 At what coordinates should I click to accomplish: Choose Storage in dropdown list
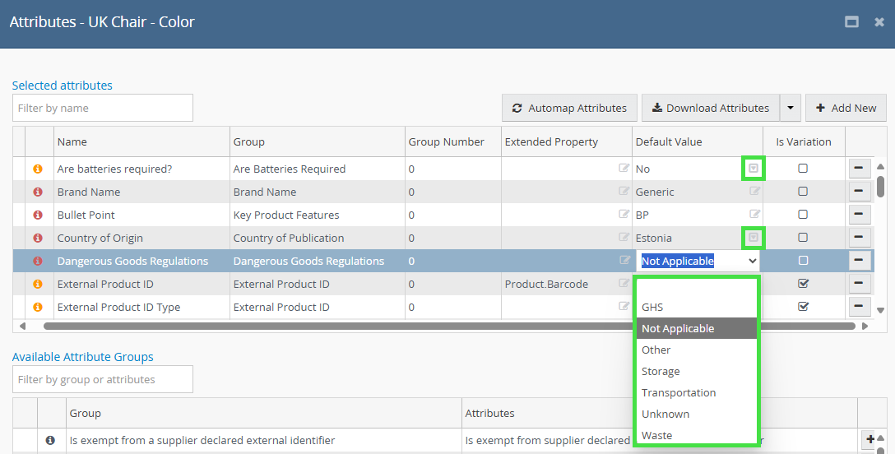[697, 371]
